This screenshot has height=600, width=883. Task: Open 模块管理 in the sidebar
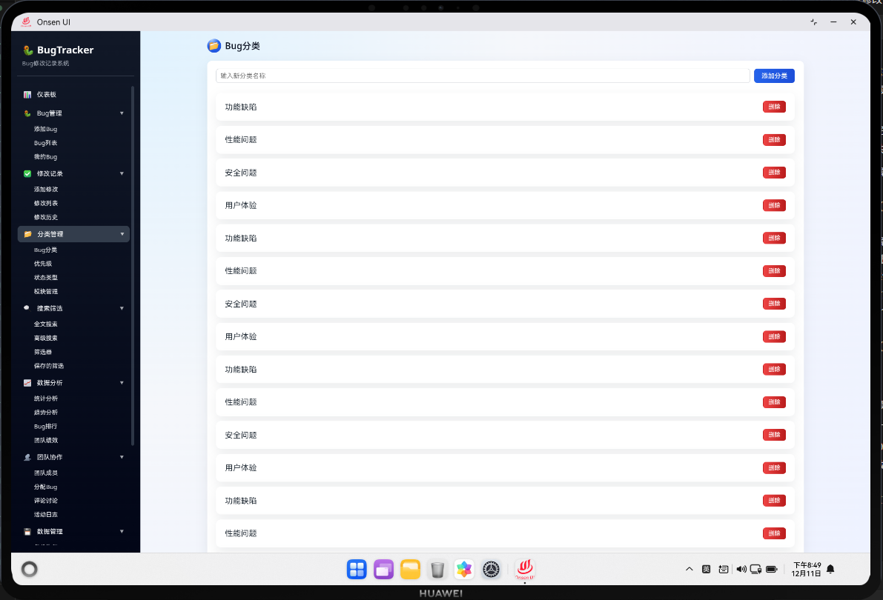pyautogui.click(x=46, y=292)
